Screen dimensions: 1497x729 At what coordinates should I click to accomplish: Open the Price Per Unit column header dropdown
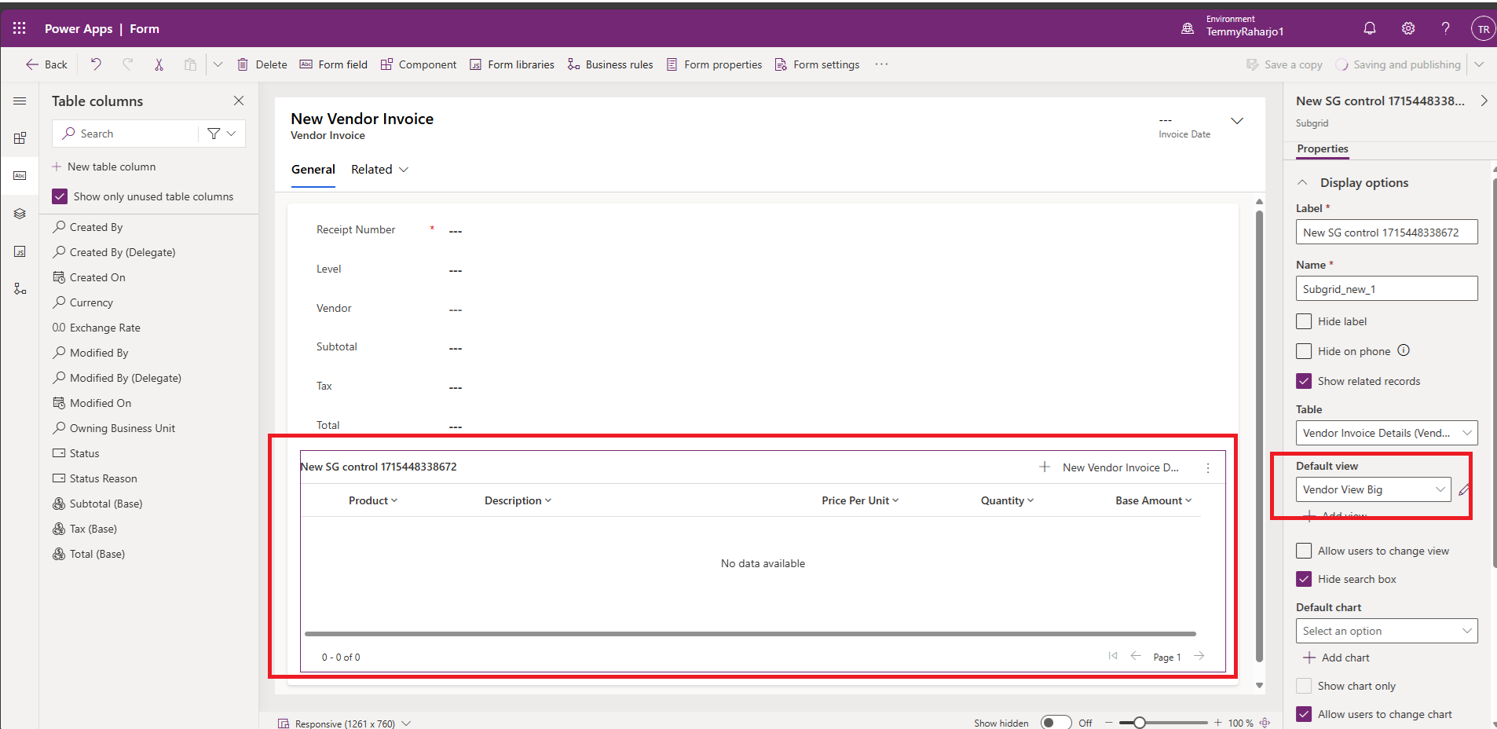[860, 500]
